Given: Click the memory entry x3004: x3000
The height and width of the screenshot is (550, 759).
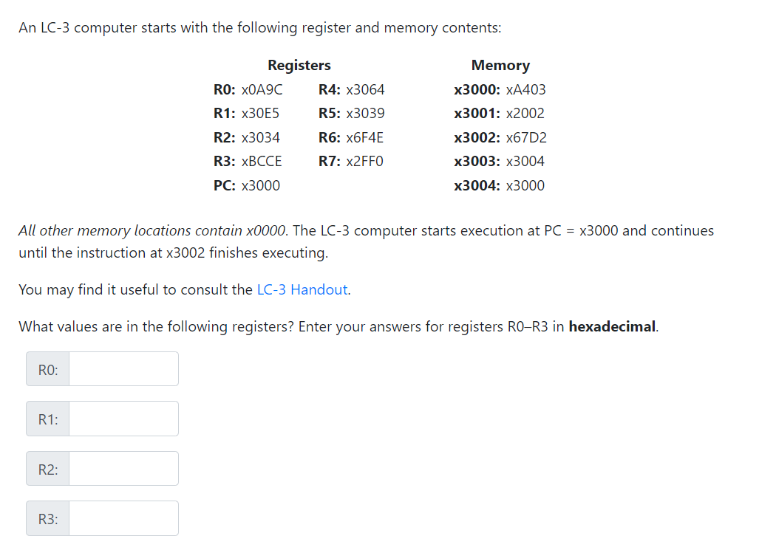Looking at the screenshot, I should point(500,185).
